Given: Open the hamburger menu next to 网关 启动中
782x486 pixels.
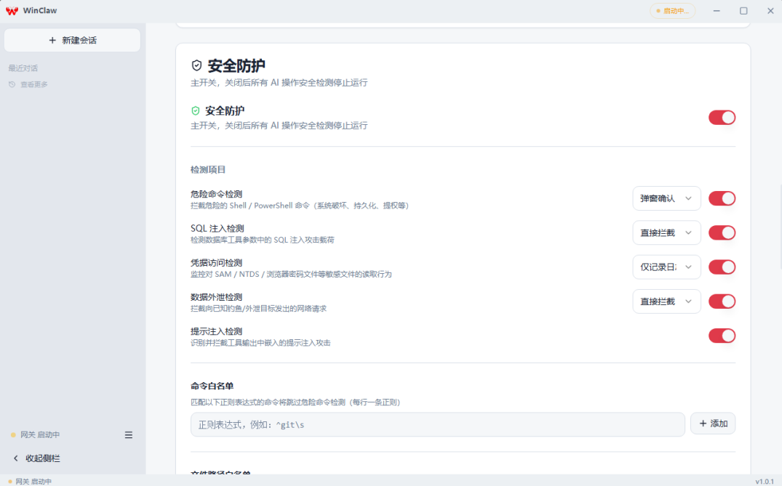Looking at the screenshot, I should tap(129, 434).
